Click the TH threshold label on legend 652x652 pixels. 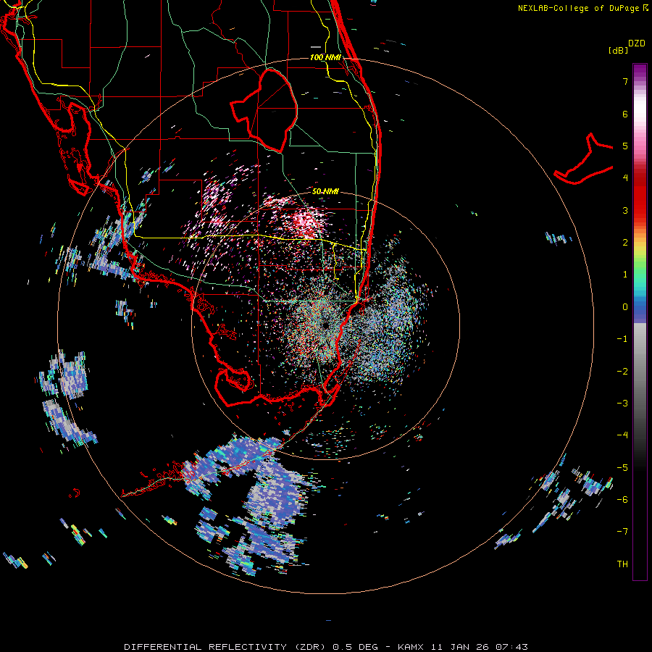click(622, 564)
